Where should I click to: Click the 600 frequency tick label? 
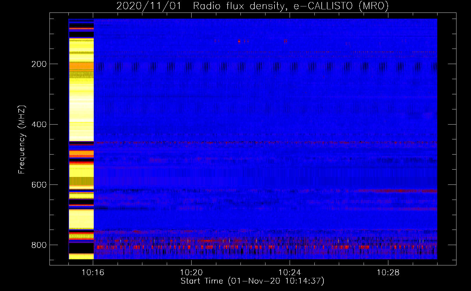pyautogui.click(x=39, y=185)
